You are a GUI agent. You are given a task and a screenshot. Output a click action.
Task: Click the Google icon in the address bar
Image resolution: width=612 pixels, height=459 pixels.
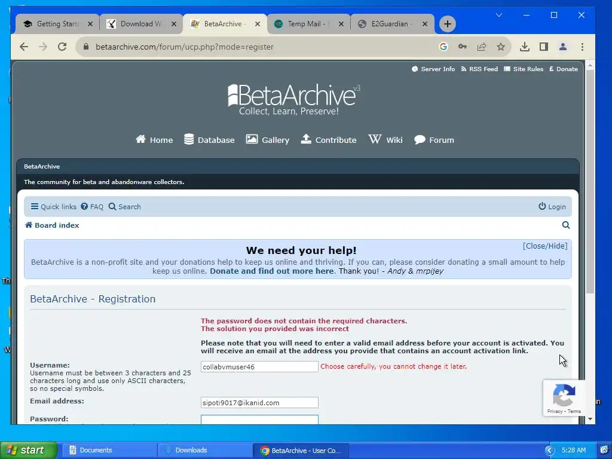[x=443, y=47]
